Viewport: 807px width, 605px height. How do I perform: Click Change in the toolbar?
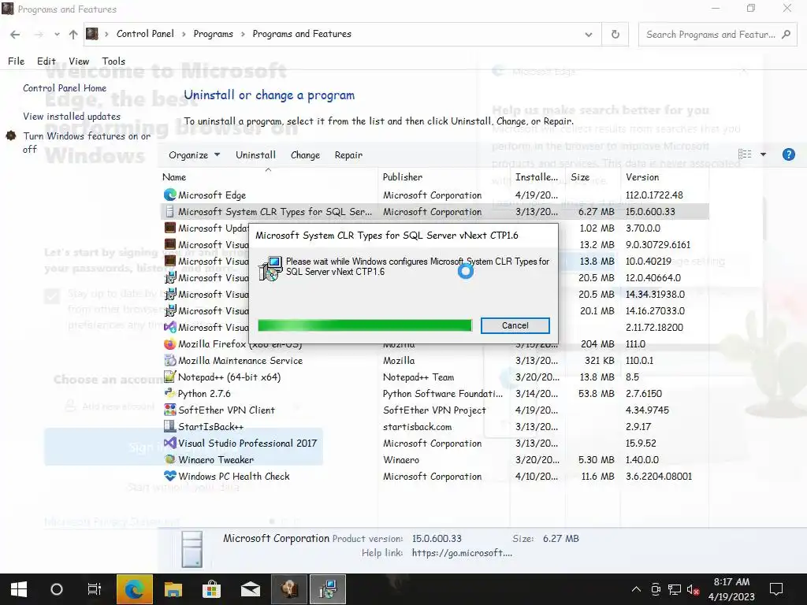pyautogui.click(x=305, y=155)
